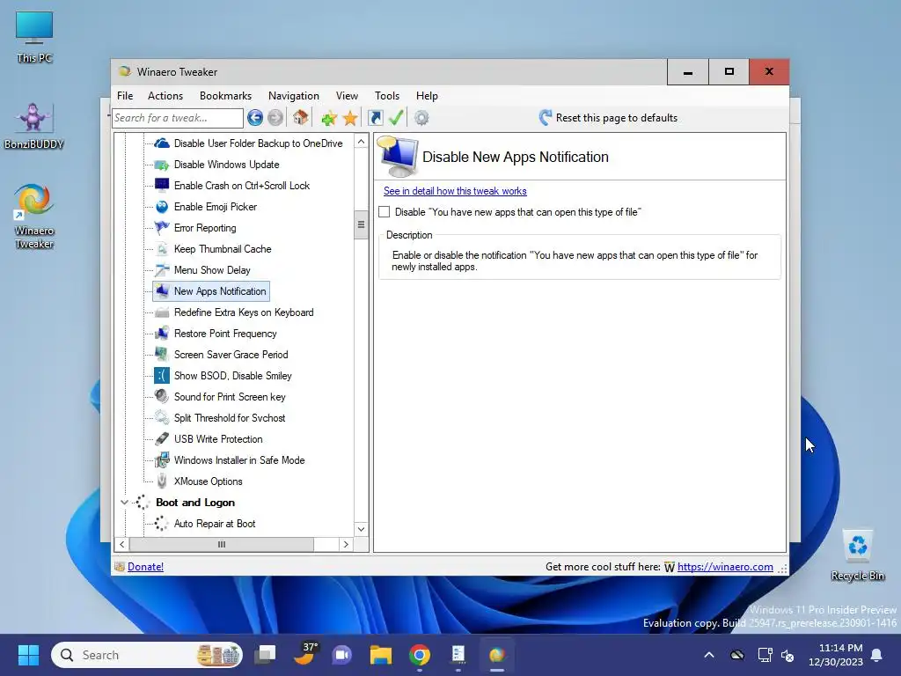This screenshot has width=901, height=676.
Task: Select Winaero Tweaker desktop shortcut
Action: click(34, 217)
